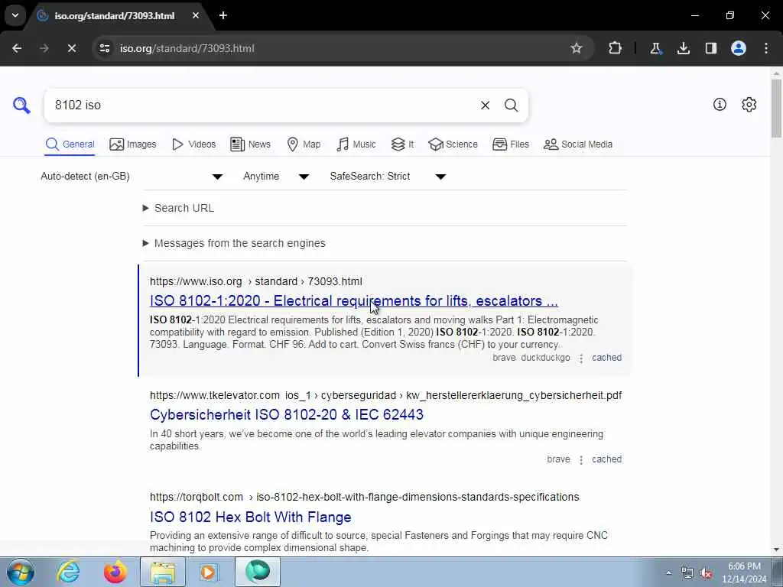Click the muted volume tray icon

click(x=706, y=572)
